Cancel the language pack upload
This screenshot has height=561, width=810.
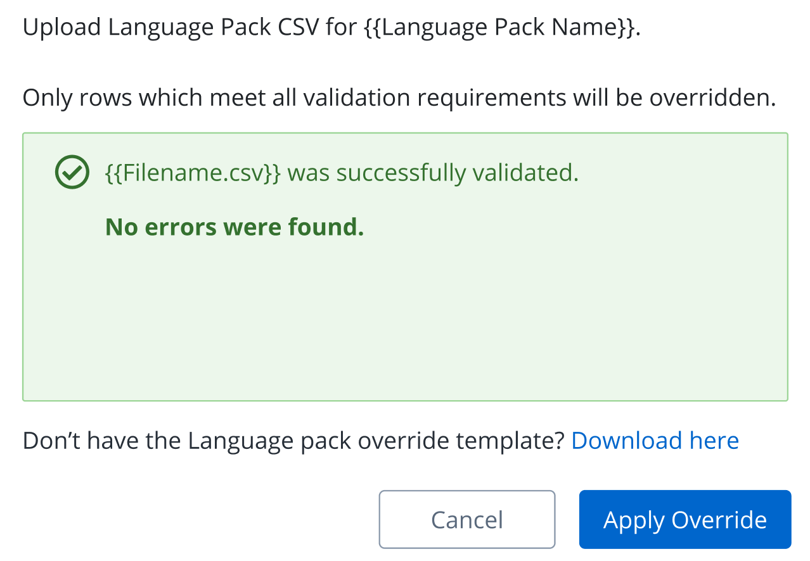[x=467, y=520]
